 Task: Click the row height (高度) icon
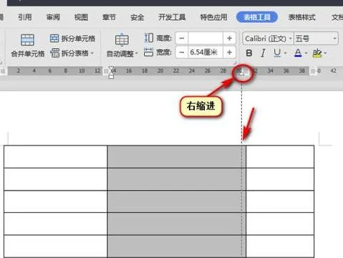pyautogui.click(x=148, y=38)
